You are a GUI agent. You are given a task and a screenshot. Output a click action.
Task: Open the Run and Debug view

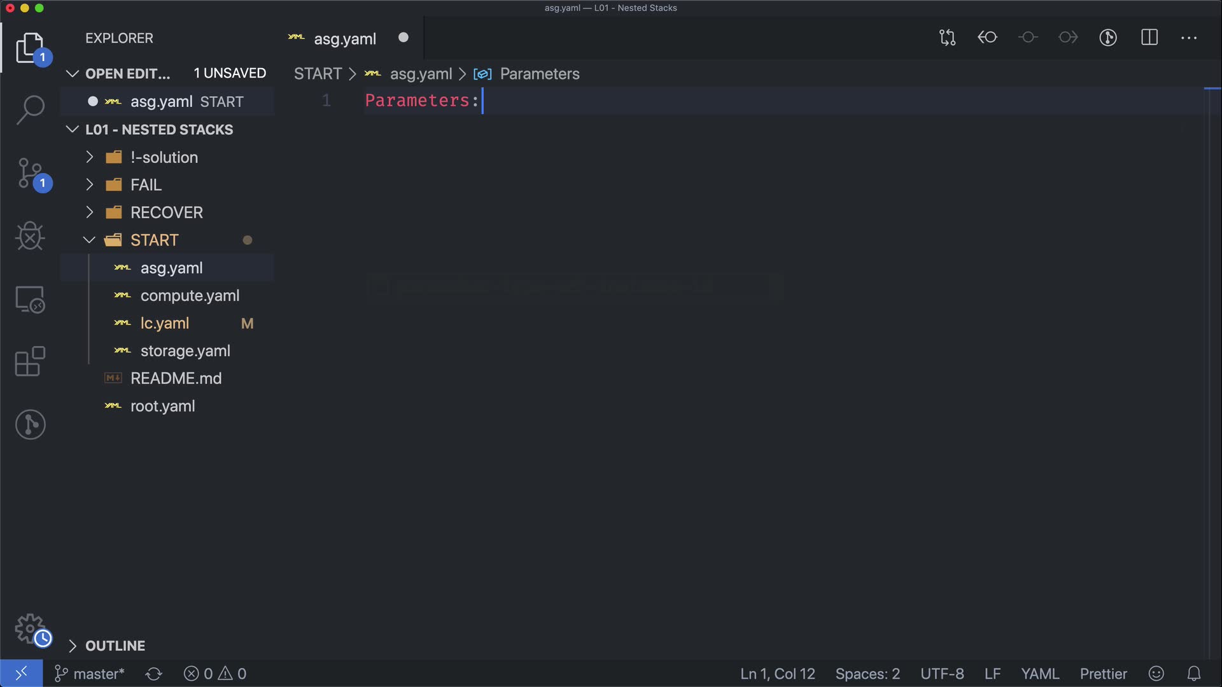click(x=30, y=236)
